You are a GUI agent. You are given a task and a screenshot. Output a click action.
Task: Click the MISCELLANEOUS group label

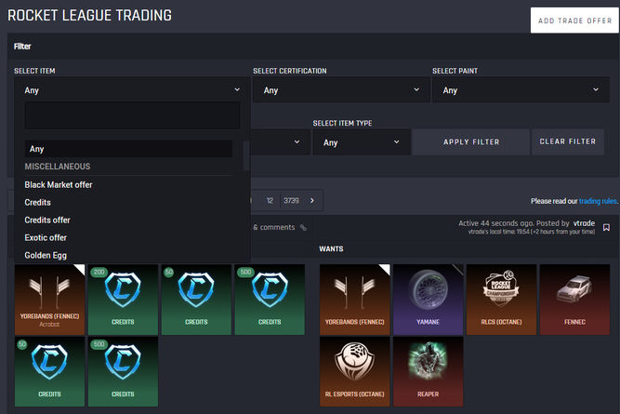point(58,167)
